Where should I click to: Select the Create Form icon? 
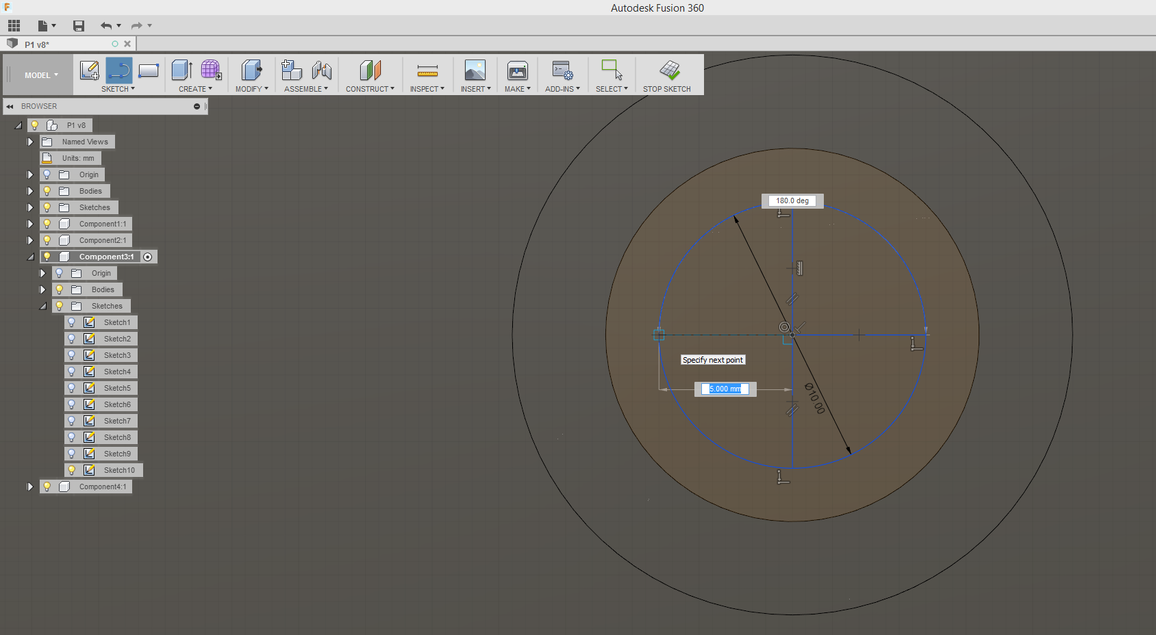tap(211, 70)
